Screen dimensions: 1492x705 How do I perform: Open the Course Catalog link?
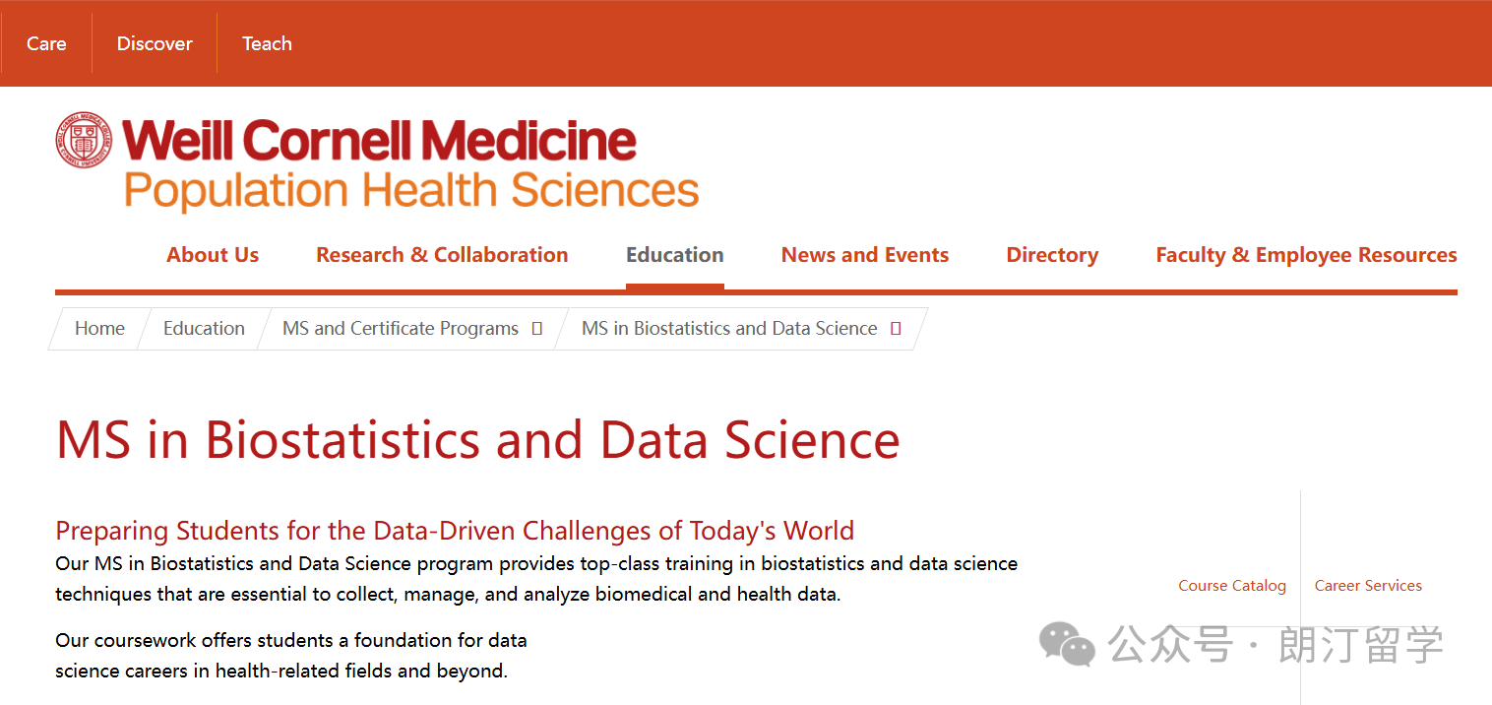pos(1232,586)
